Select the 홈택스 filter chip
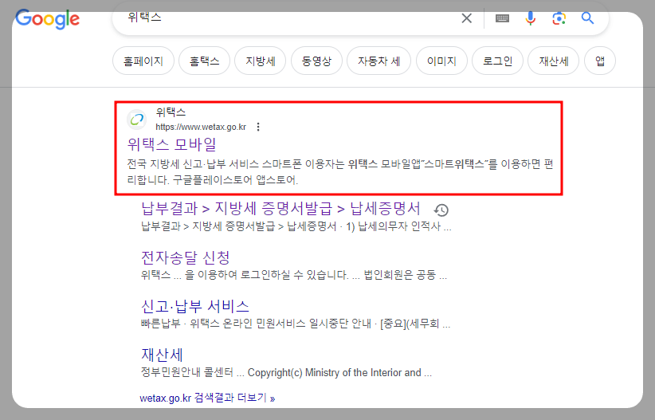The height and width of the screenshot is (420, 655). click(x=204, y=61)
